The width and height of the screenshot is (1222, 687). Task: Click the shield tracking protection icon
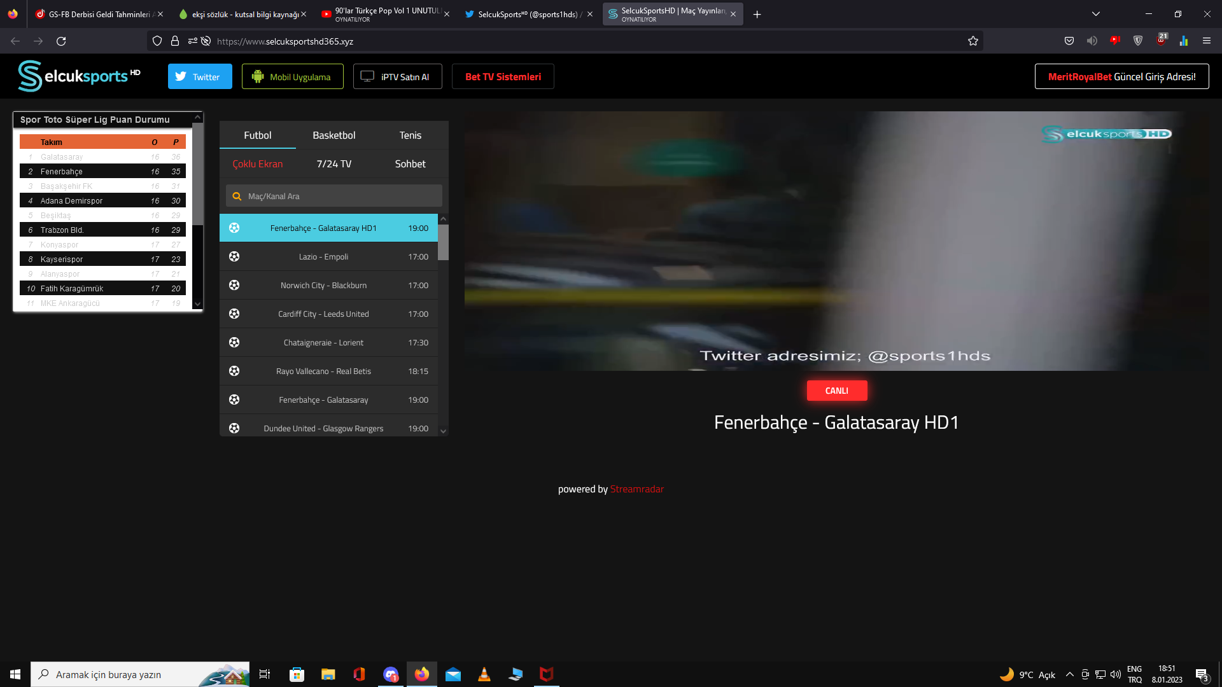coord(157,41)
